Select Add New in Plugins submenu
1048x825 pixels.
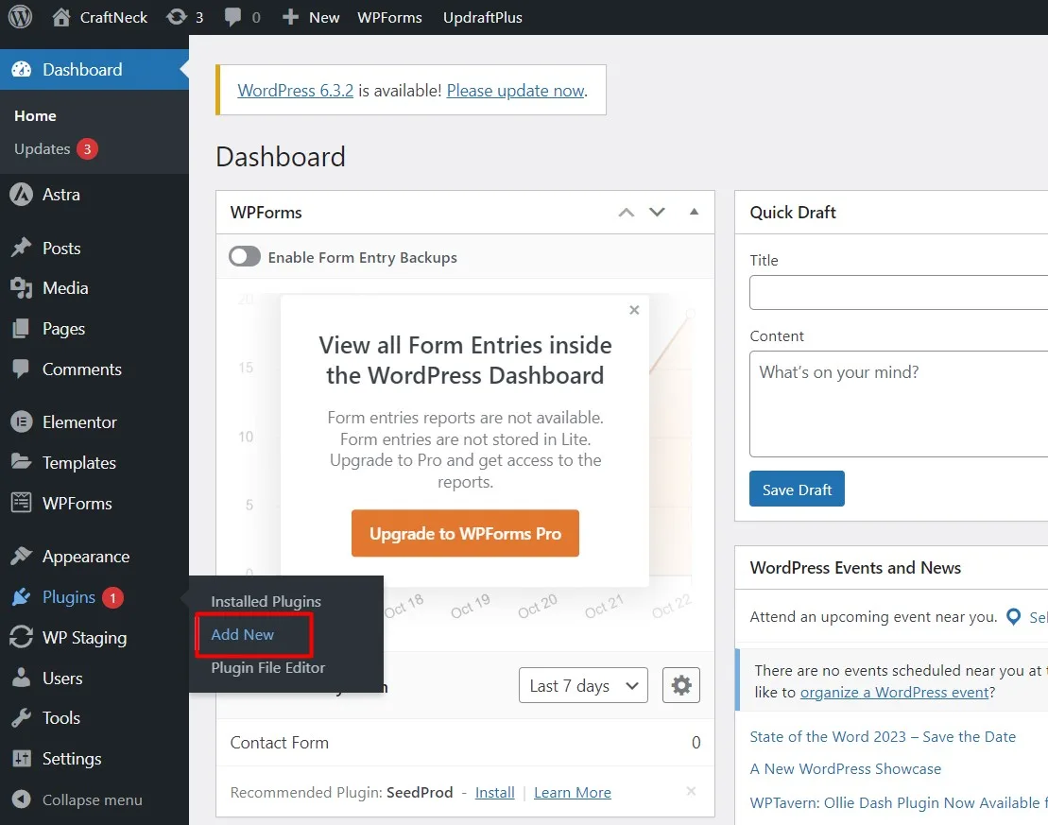click(243, 634)
